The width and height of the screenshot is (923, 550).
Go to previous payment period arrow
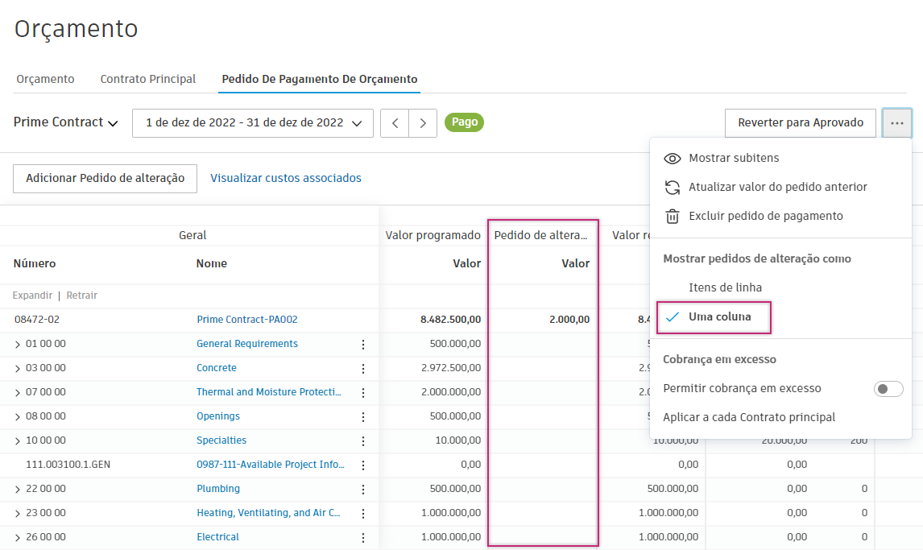pyautogui.click(x=395, y=123)
